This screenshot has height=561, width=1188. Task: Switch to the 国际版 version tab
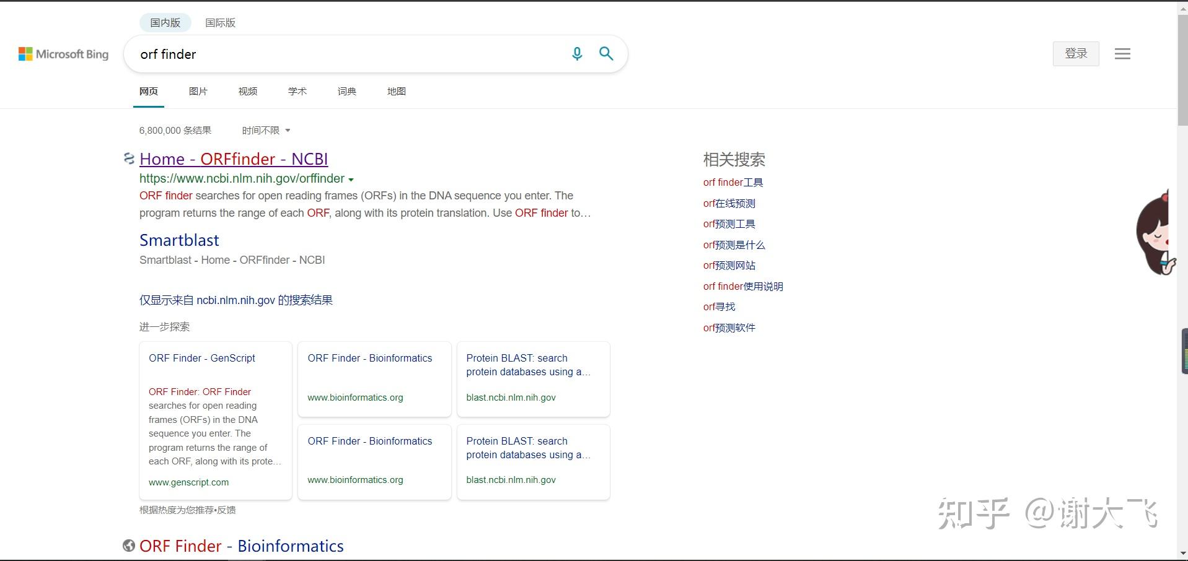point(220,22)
